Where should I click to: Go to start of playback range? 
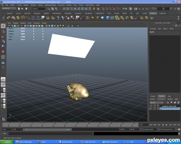pos(151,125)
